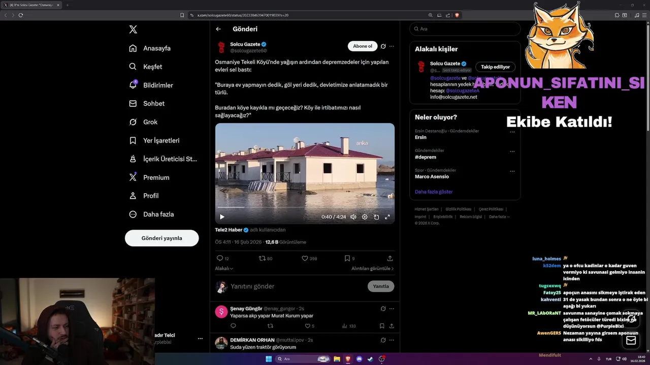This screenshot has width=650, height=365.
Task: View analytics 133 on Şenay's reply
Action: pyautogui.click(x=348, y=326)
